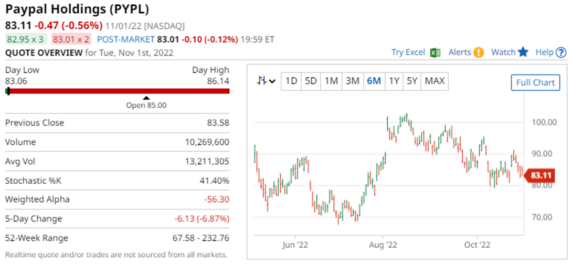Switch chart to 3M range

[352, 81]
